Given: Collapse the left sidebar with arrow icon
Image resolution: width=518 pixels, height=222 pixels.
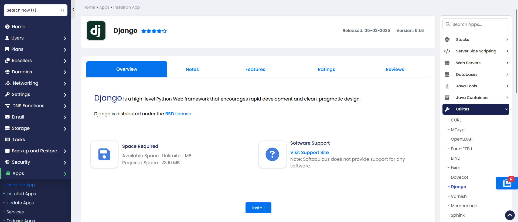Looking at the screenshot, I should coord(73,9).
